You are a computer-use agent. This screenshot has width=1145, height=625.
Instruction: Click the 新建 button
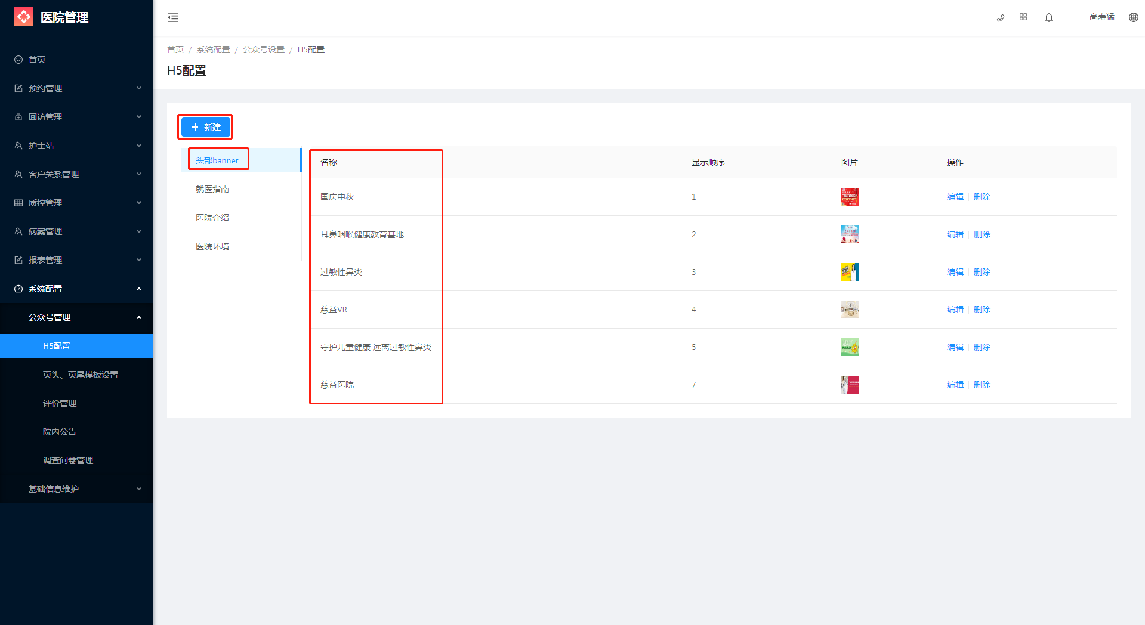206,127
